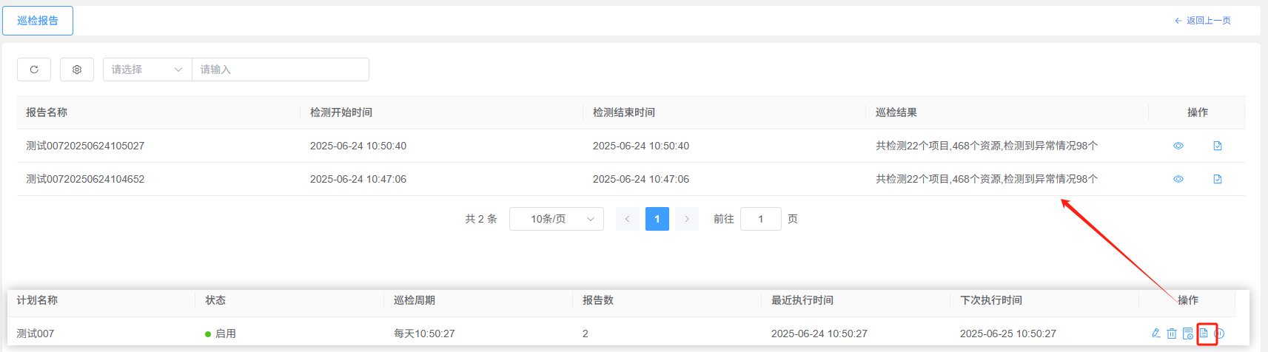The width and height of the screenshot is (1268, 352).
Task: Pause plan 测试007 with pause icon
Action: [x=1219, y=334]
